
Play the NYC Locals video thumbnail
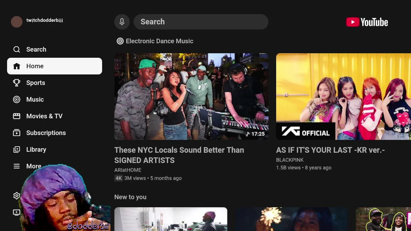(191, 97)
